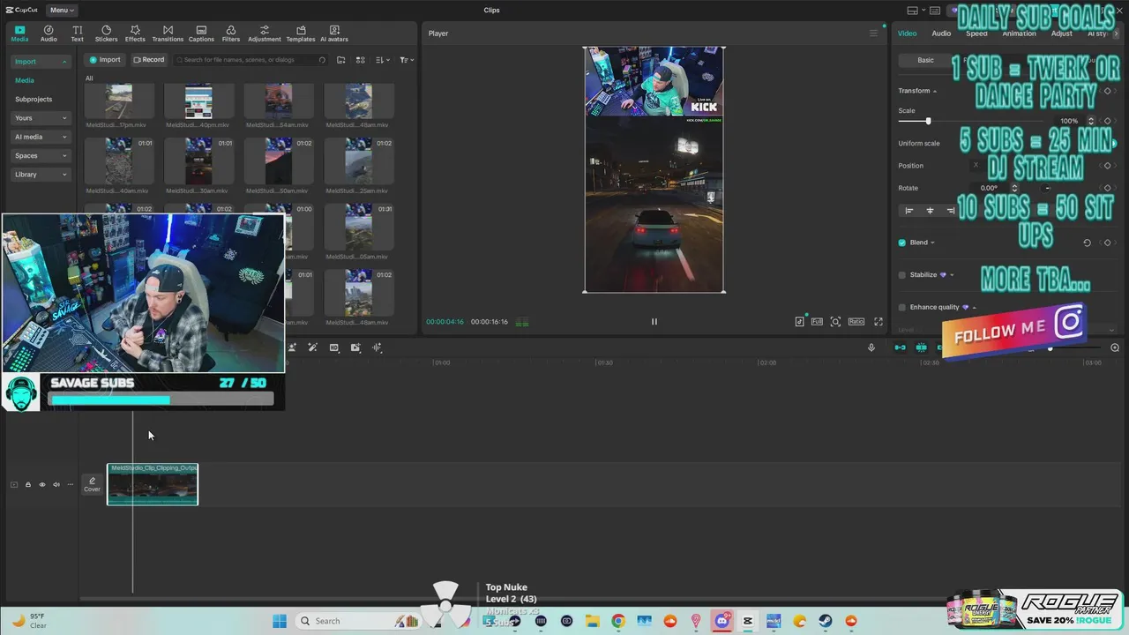Click the new folder icon in media bin
Screen dimensions: 1129x635
pos(340,60)
